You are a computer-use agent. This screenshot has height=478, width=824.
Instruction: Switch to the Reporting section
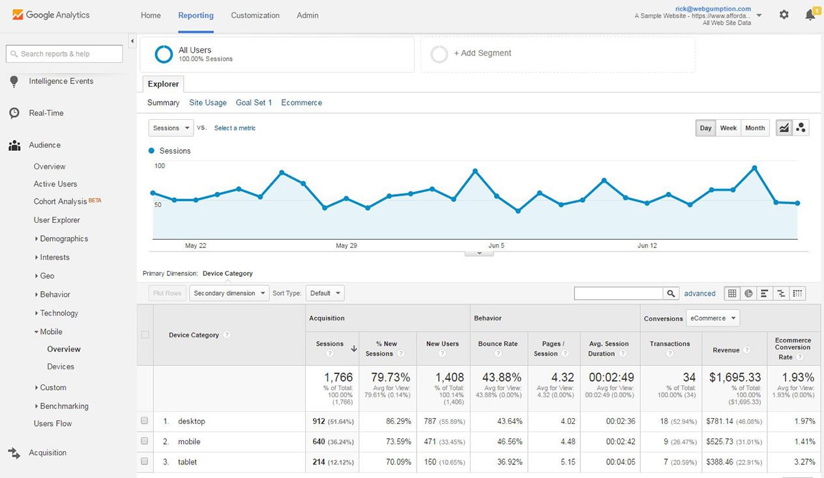(x=196, y=15)
